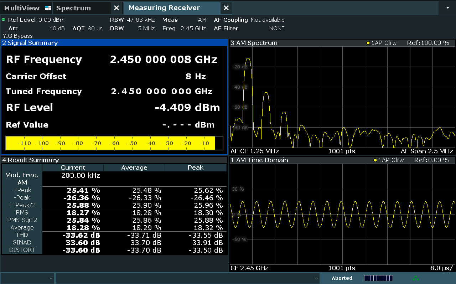Click the RF Frequency 2.450 000 008 GHz value
The width and height of the screenshot is (456, 284).
click(164, 60)
